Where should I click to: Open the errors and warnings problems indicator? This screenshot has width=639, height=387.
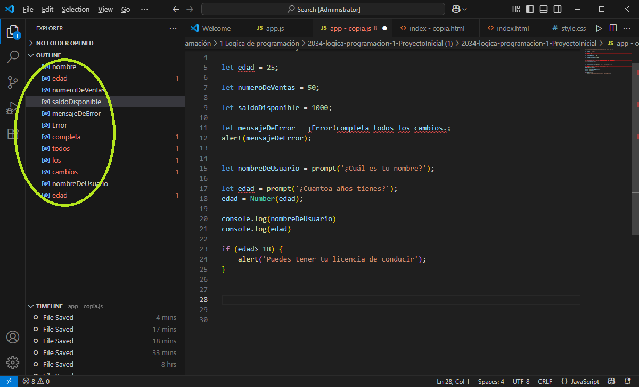36,381
